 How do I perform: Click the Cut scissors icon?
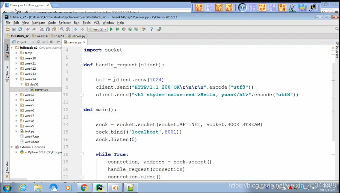[x=42, y=29]
